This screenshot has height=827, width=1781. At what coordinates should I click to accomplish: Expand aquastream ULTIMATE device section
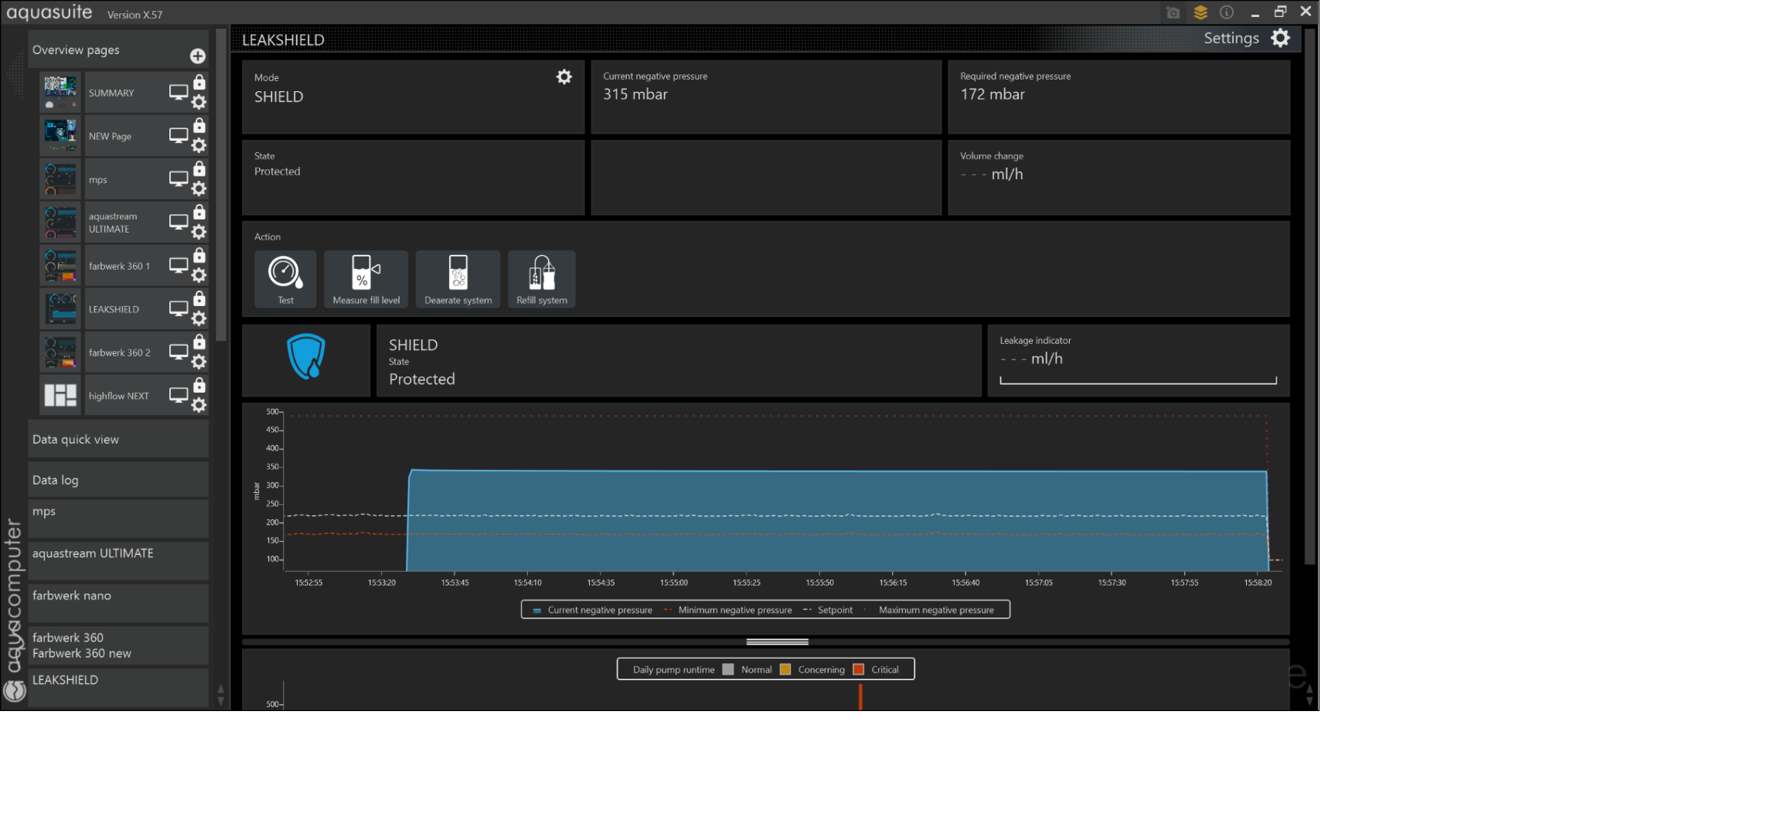pos(117,553)
